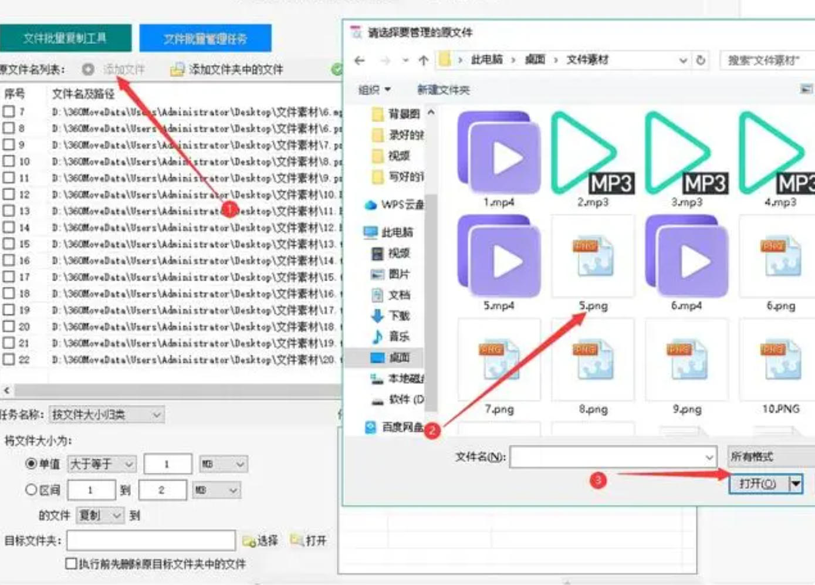Select the 8.png image file
Screen dimensions: 815x585
pos(593,367)
